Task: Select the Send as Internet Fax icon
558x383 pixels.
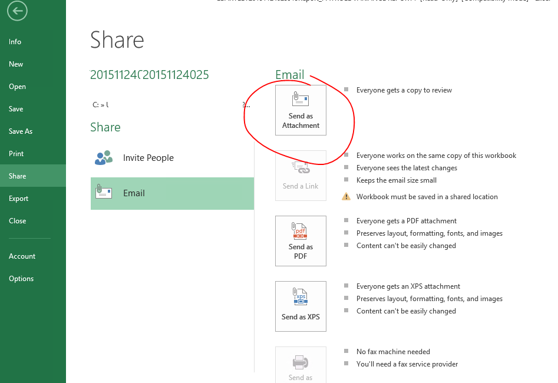Action: pos(301,361)
